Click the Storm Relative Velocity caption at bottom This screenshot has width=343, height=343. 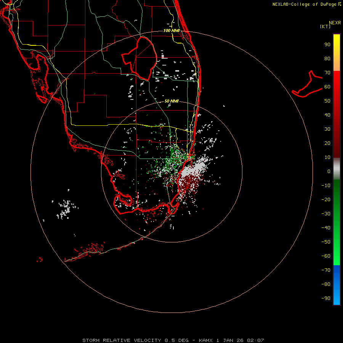click(173, 340)
